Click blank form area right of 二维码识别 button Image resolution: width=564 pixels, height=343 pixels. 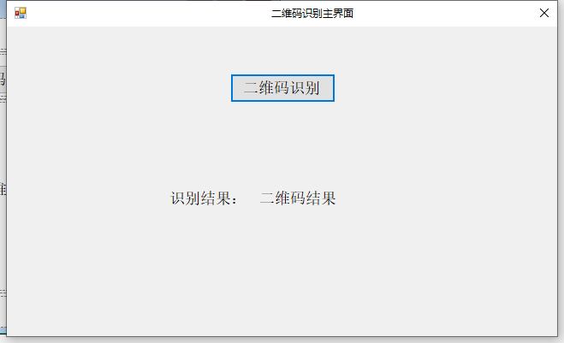pyautogui.click(x=445, y=88)
